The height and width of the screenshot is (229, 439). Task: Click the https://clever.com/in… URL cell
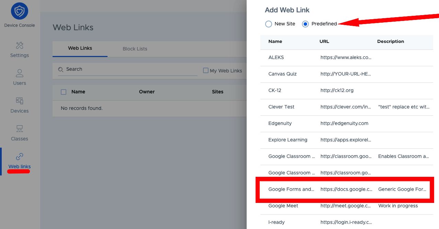click(x=346, y=107)
